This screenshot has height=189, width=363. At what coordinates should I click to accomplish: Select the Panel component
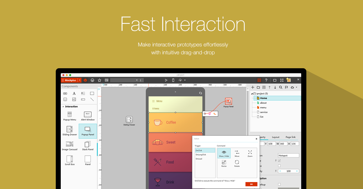point(88,161)
